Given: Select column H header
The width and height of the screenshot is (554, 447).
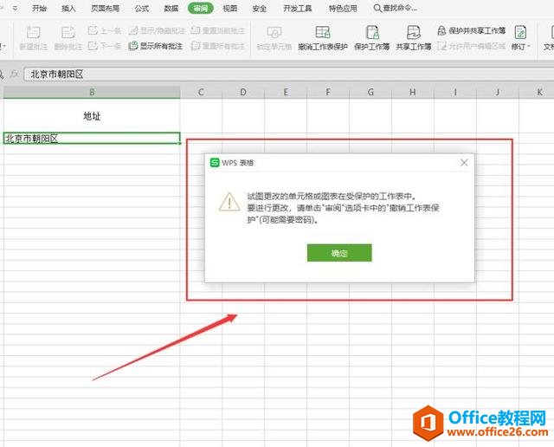Looking at the screenshot, I should 413,93.
